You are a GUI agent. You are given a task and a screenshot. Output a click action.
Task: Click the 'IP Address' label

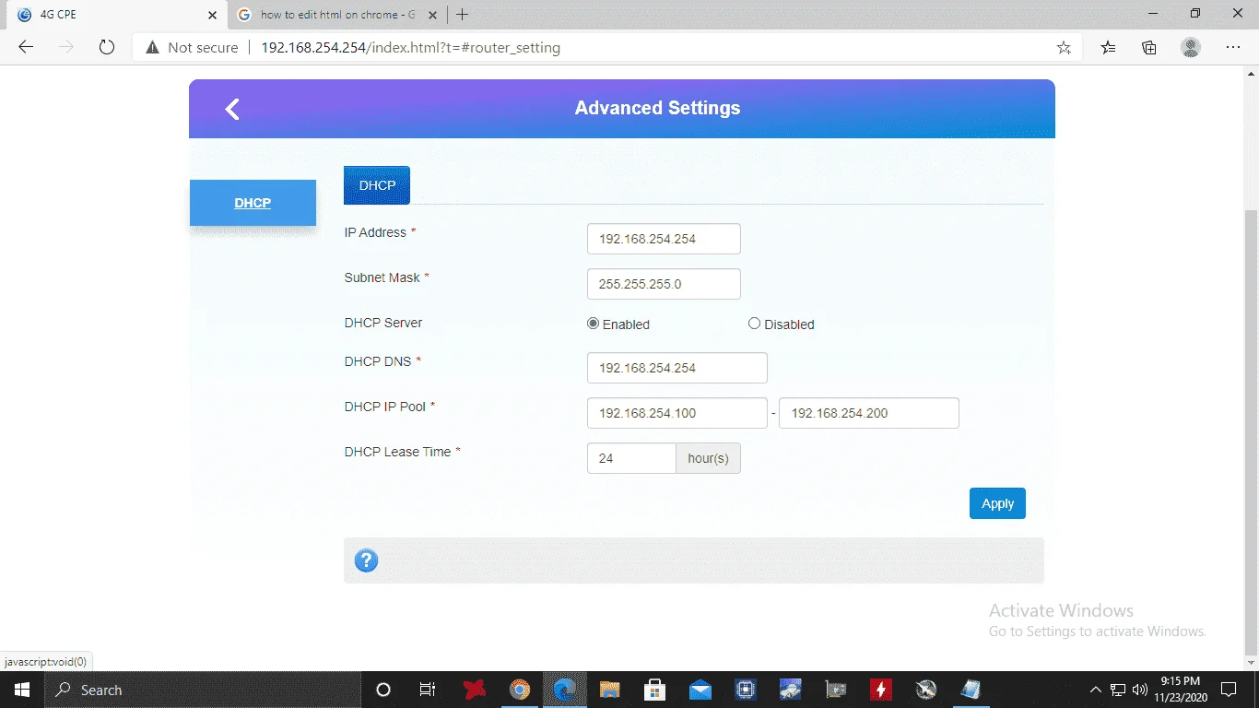point(375,232)
